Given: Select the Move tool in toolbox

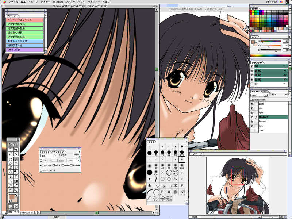Looking at the screenshot, I should (x=16, y=150).
